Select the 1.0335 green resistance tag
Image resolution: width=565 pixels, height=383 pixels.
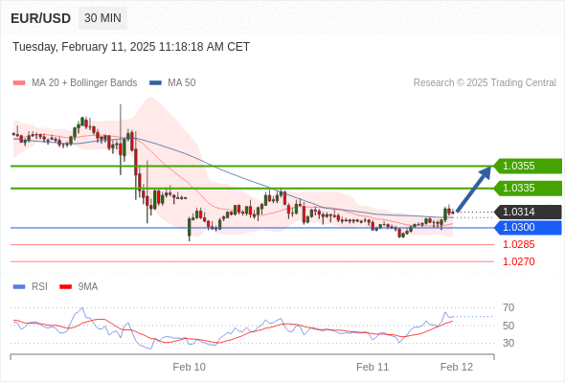click(x=528, y=188)
